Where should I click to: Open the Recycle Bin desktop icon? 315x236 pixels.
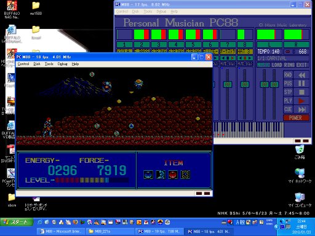tap(300, 152)
